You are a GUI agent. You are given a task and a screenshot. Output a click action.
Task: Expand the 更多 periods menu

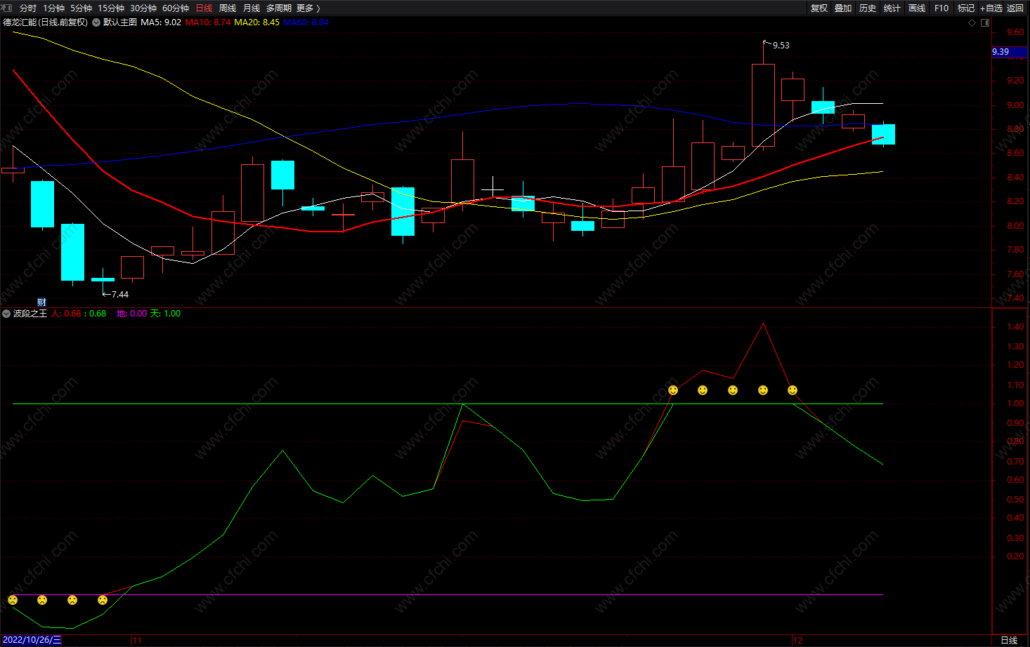click(x=308, y=8)
